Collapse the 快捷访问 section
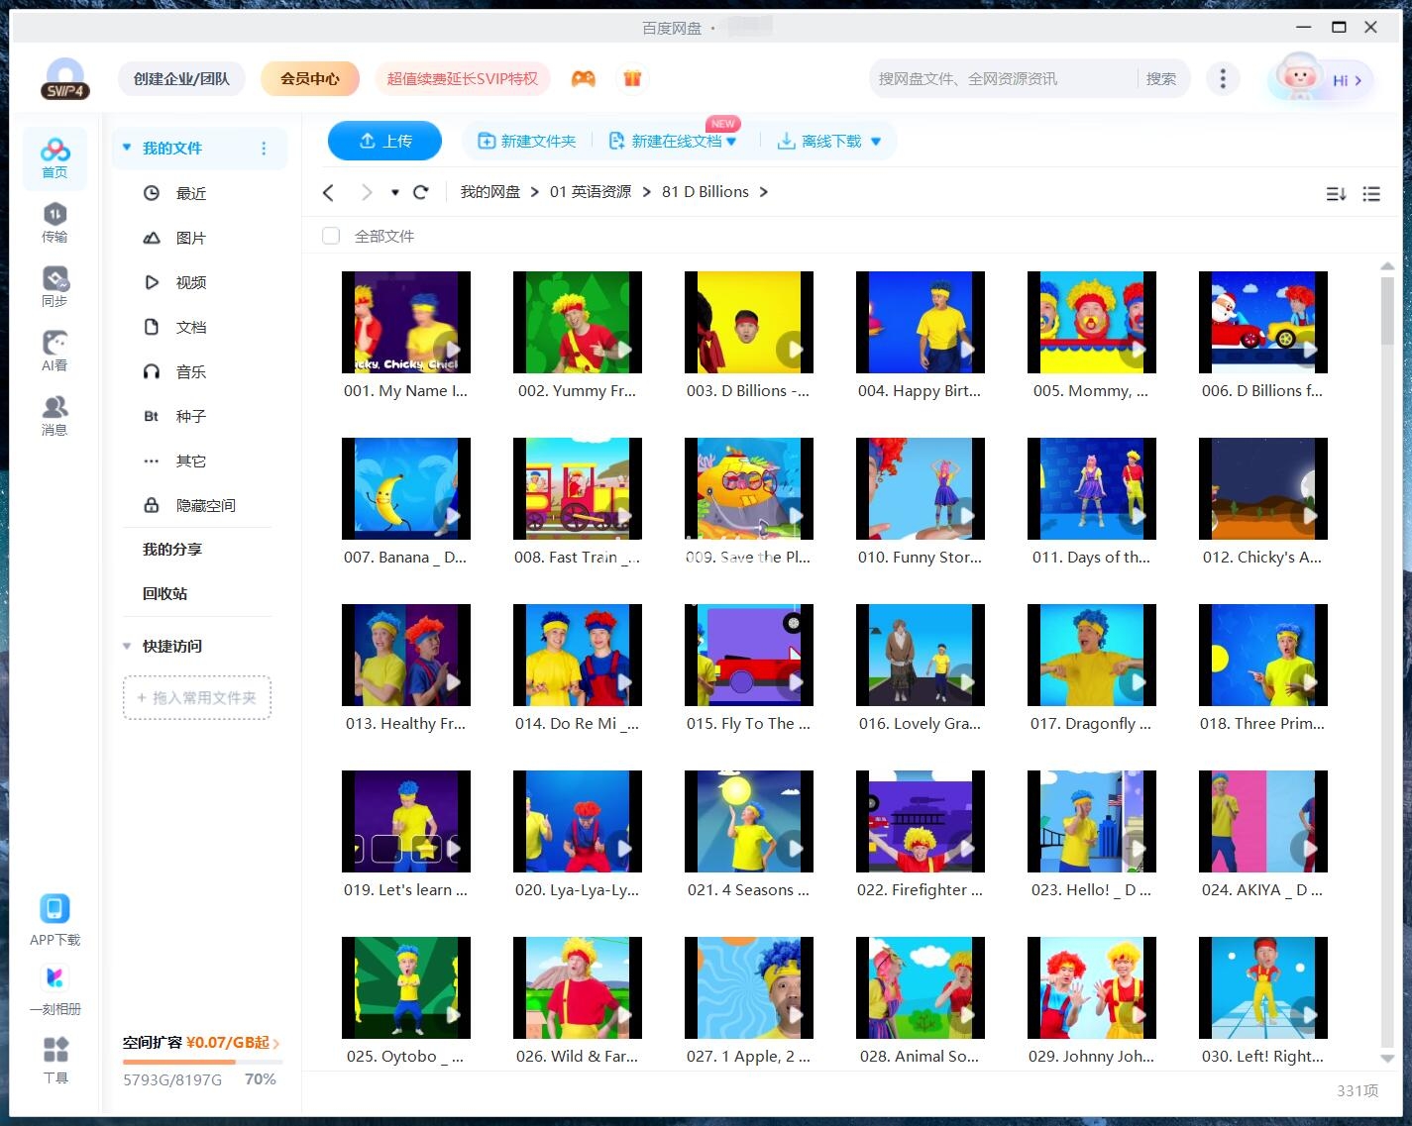The width and height of the screenshot is (1412, 1126). coord(127,646)
